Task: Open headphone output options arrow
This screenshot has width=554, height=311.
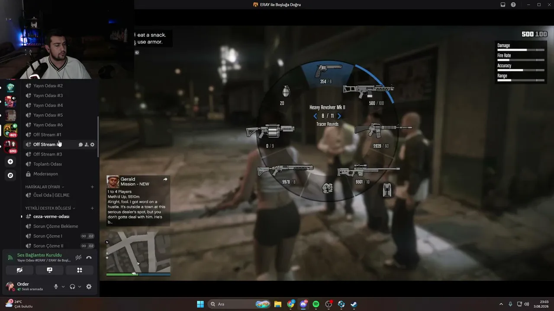Action: point(80,286)
